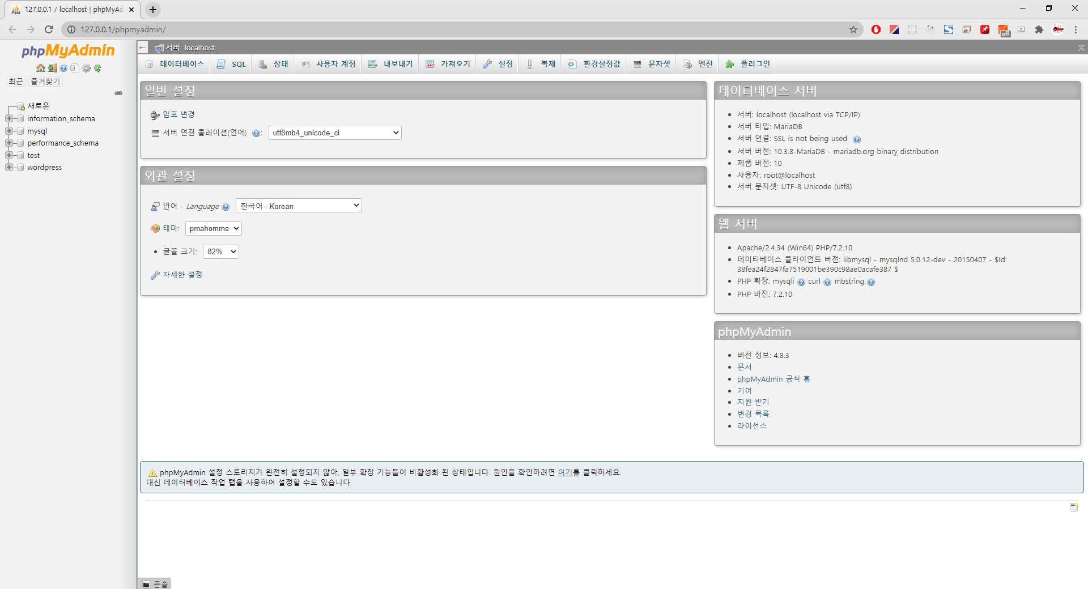Screen dimensions: 1088x589
Task: Click the browser profile avatar
Action: tap(1058, 29)
